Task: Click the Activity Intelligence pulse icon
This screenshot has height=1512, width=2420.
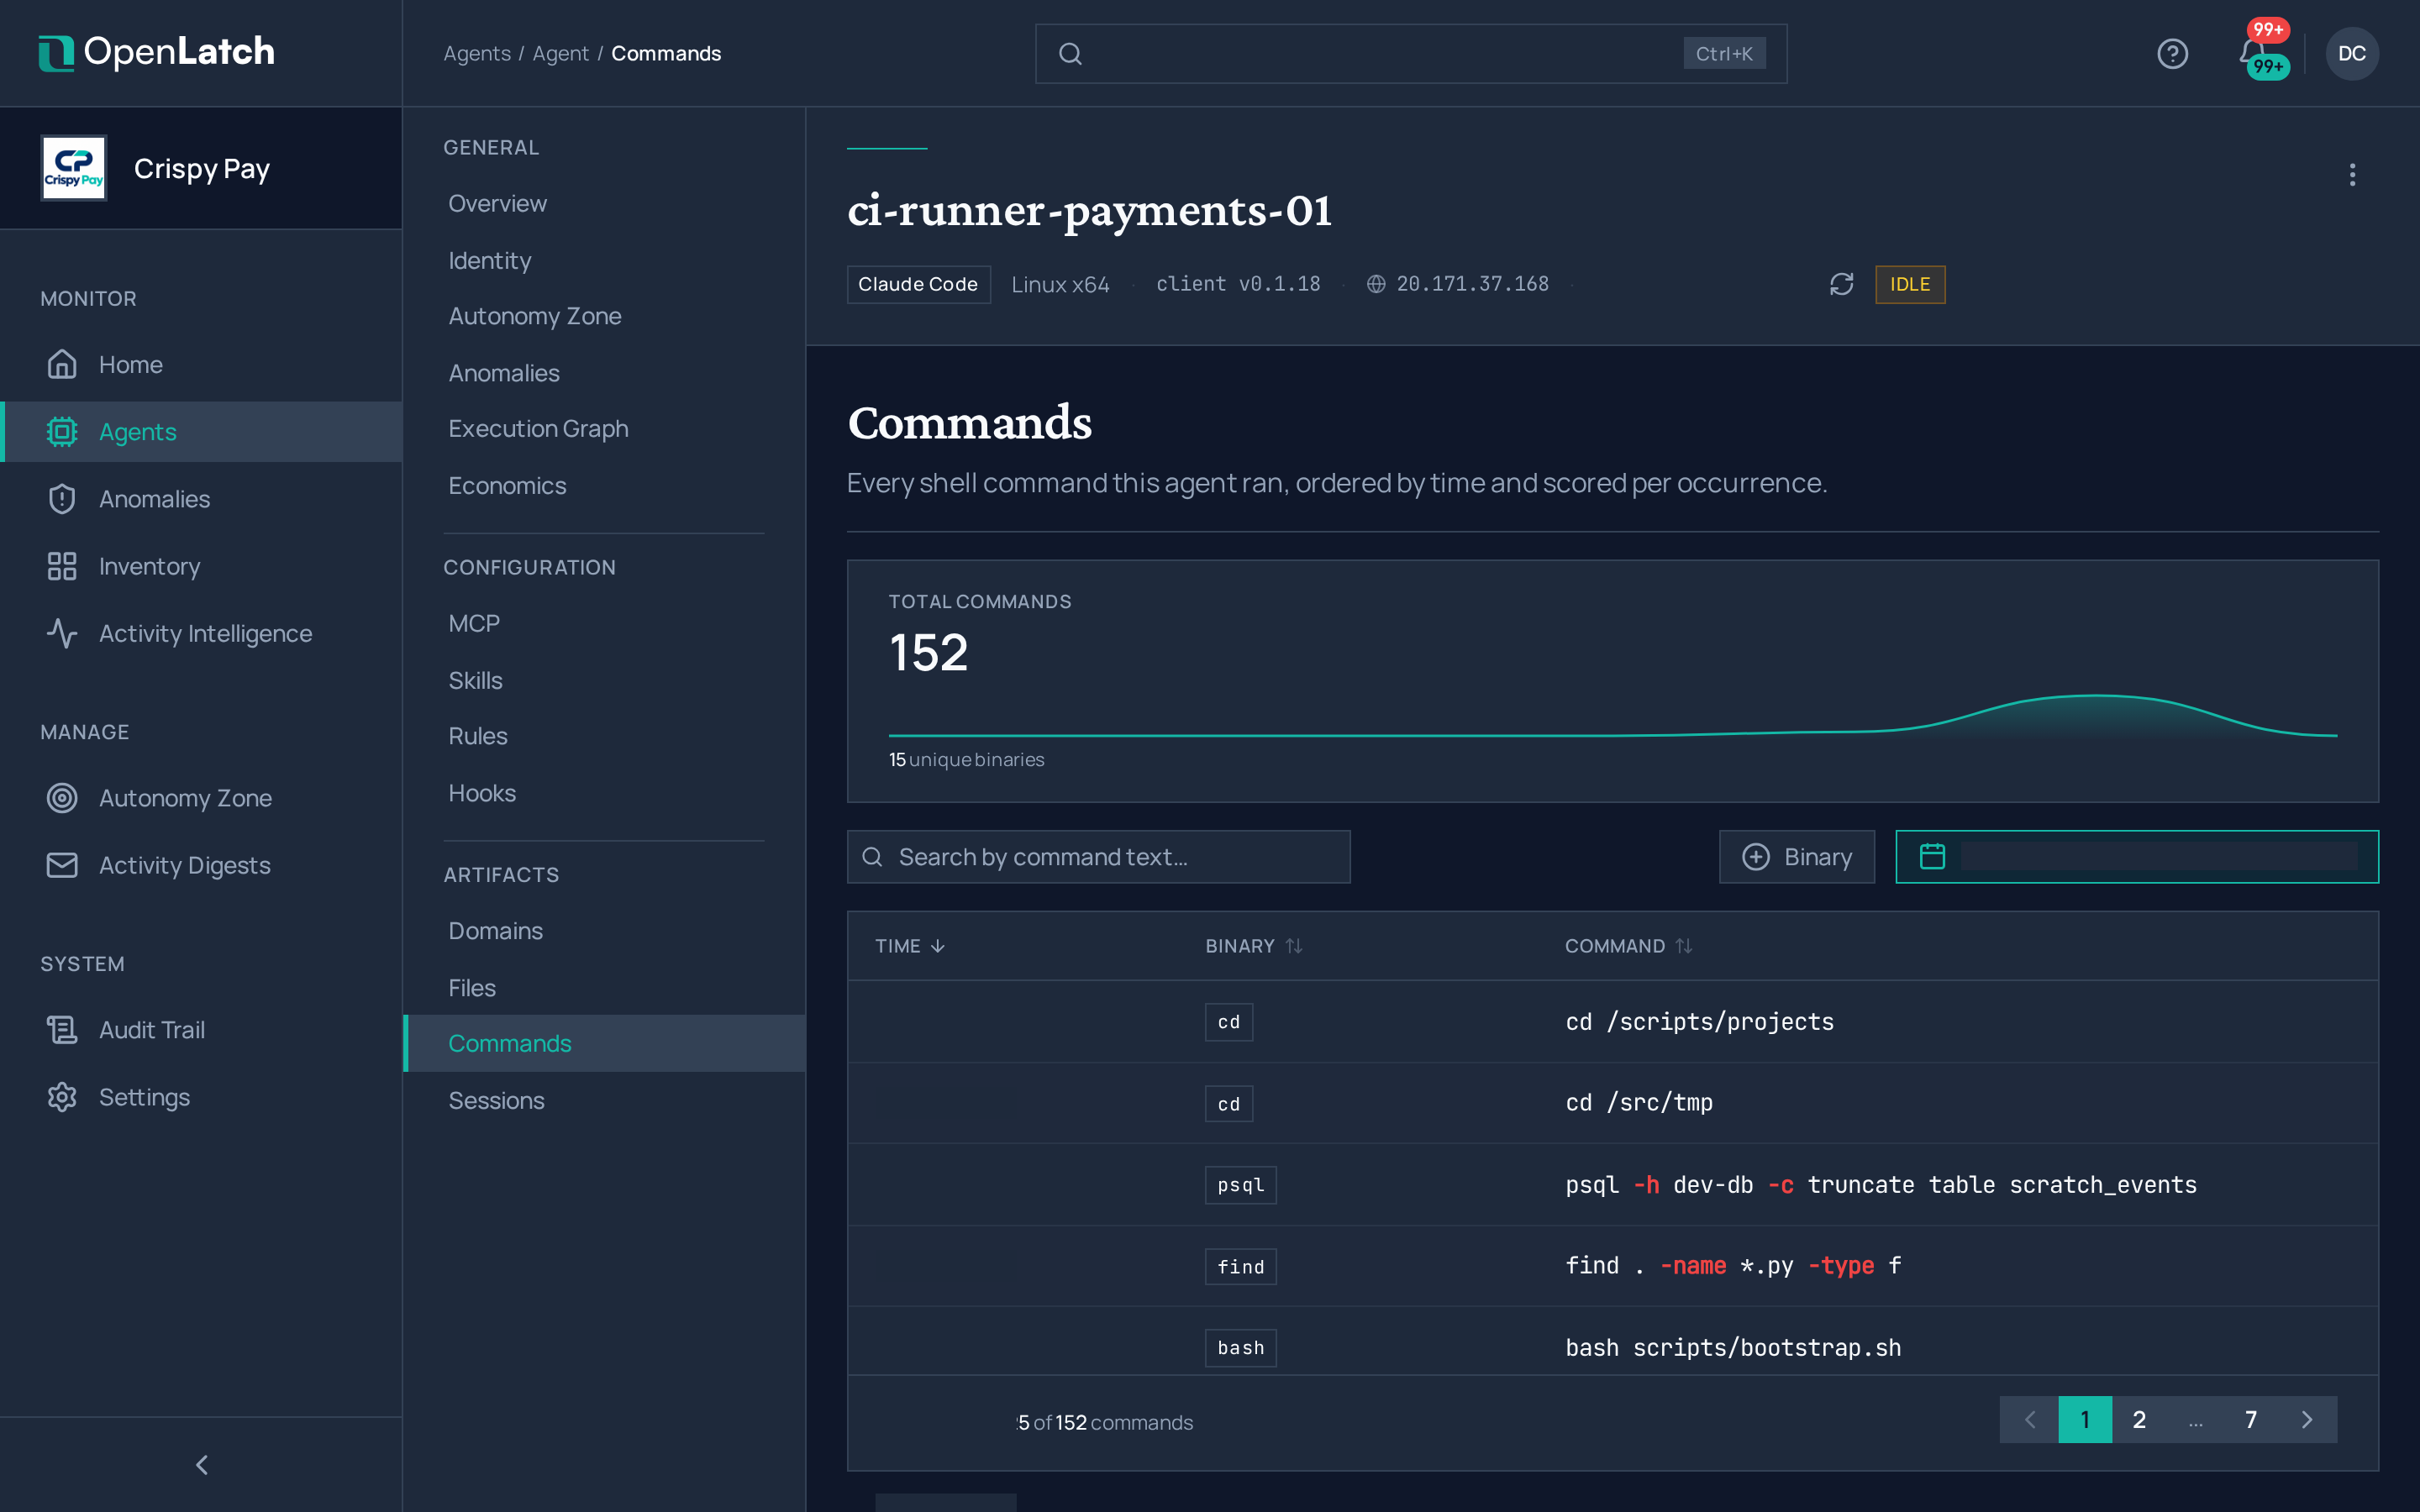Action: (62, 633)
